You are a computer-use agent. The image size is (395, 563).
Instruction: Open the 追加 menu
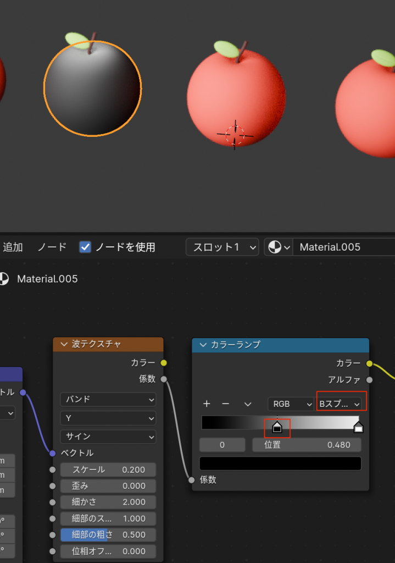(x=13, y=247)
